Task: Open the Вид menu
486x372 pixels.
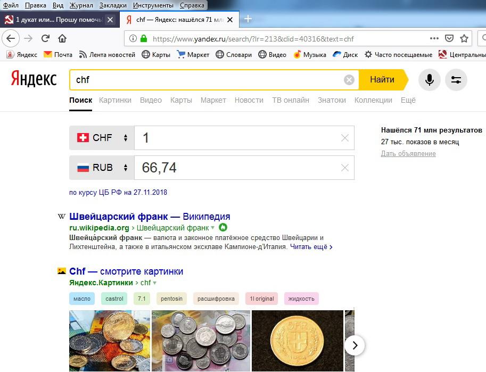Action: click(x=58, y=5)
